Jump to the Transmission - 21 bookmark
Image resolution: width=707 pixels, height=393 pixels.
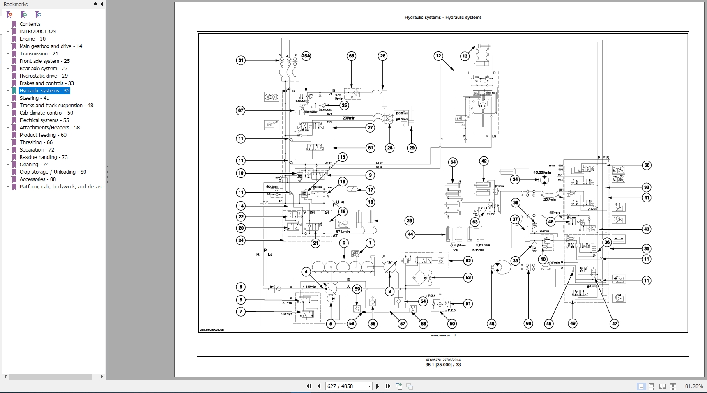tap(39, 54)
